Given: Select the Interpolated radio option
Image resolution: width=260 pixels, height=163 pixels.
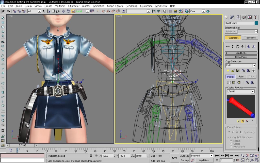Looking at the screenshot, I should click(231, 147).
